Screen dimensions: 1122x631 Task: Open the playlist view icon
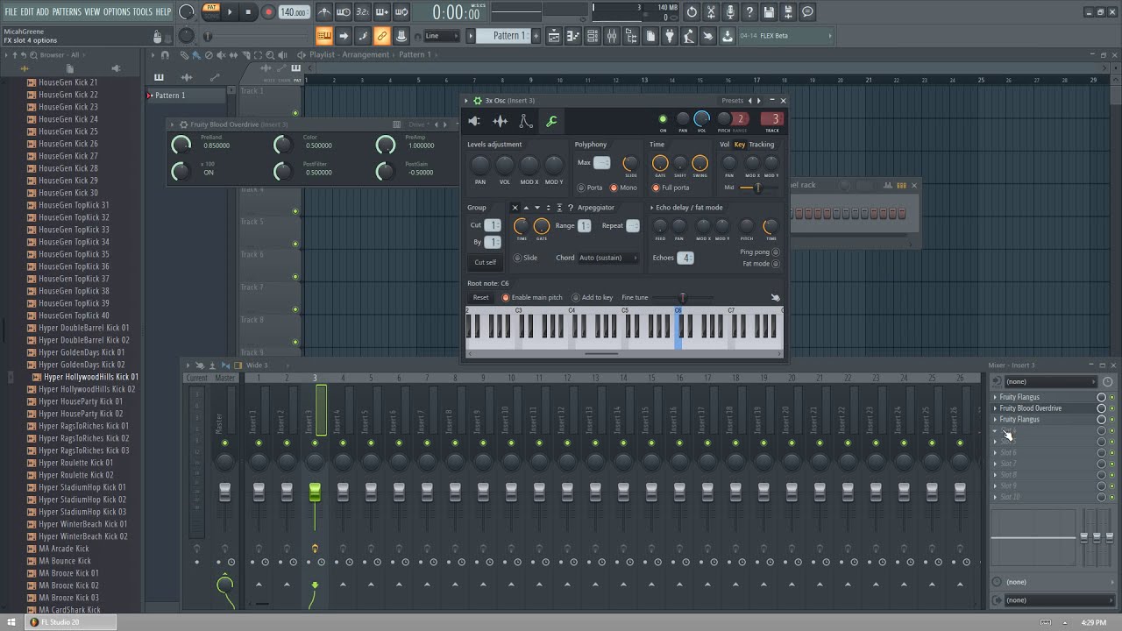(x=554, y=36)
